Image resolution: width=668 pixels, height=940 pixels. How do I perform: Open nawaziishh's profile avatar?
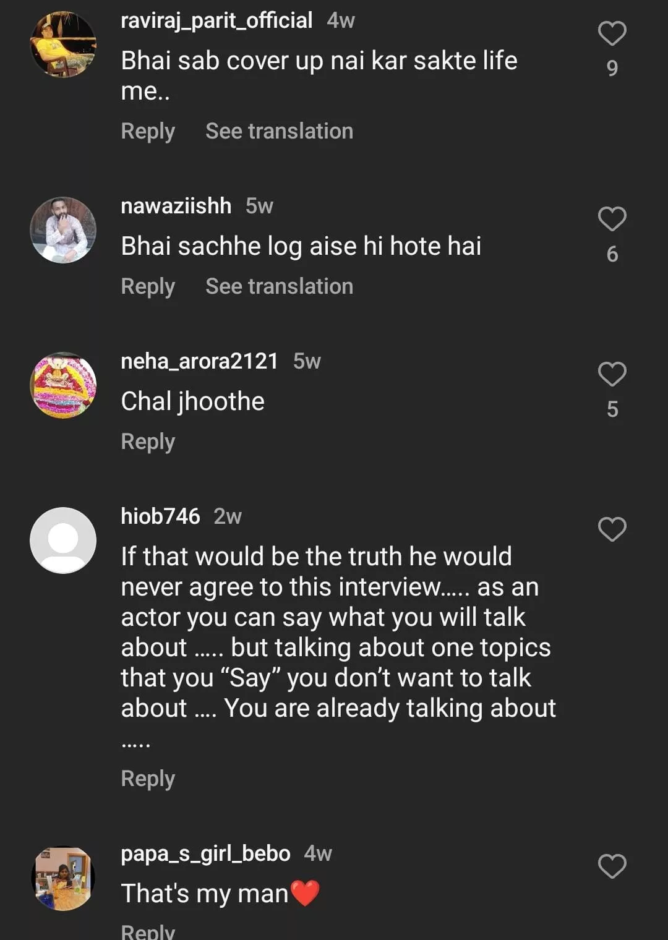[x=63, y=230]
